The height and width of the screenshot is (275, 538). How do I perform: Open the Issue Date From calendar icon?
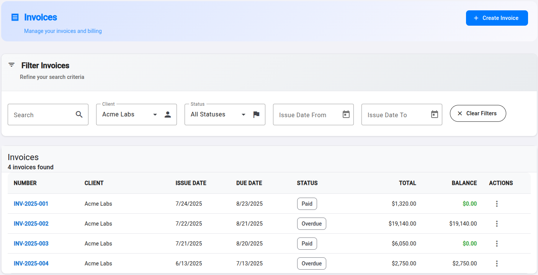[x=346, y=115]
